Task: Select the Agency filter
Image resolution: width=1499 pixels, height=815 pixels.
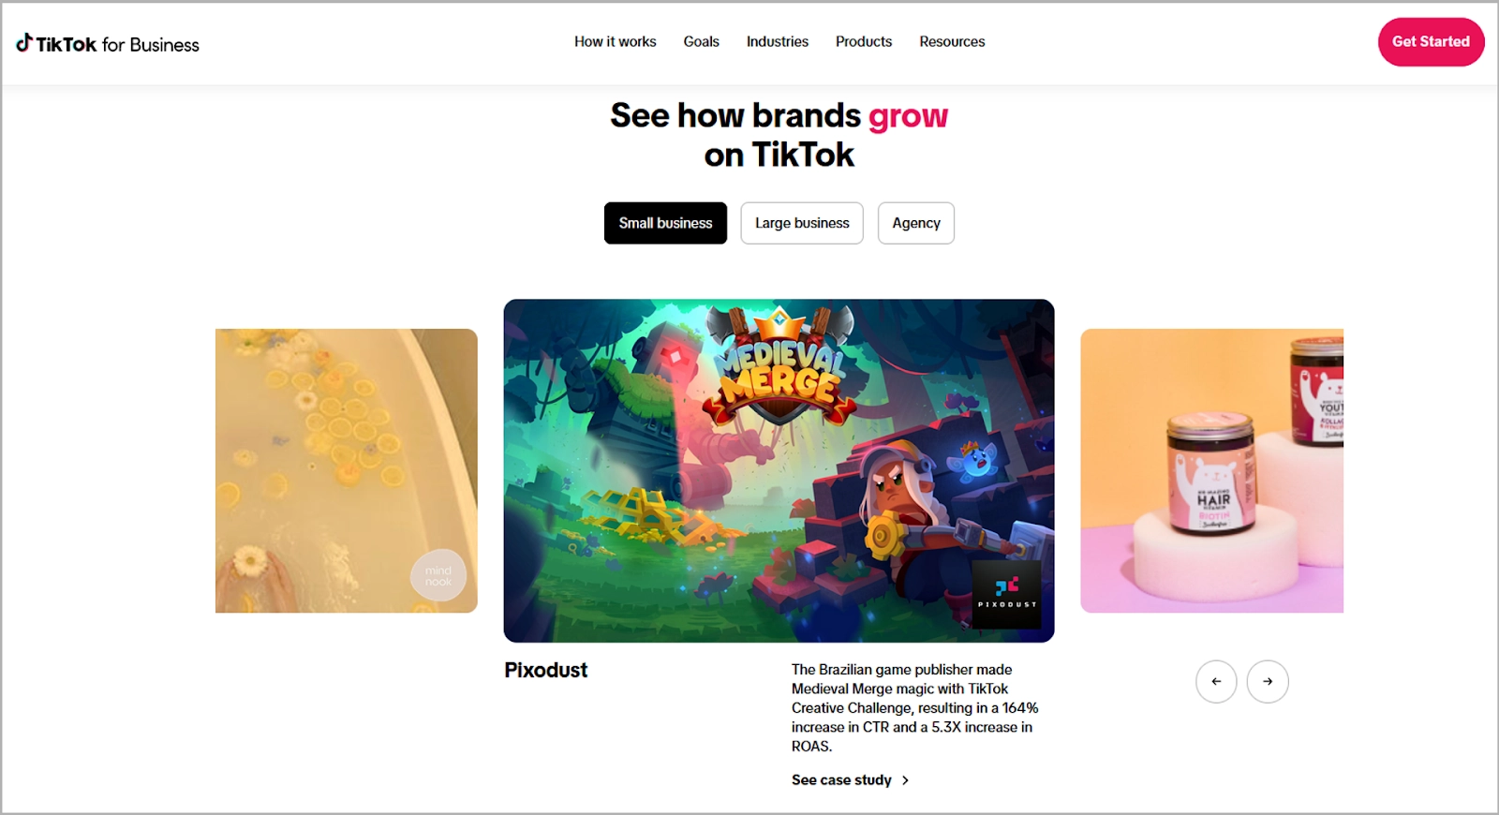Action: point(916,223)
